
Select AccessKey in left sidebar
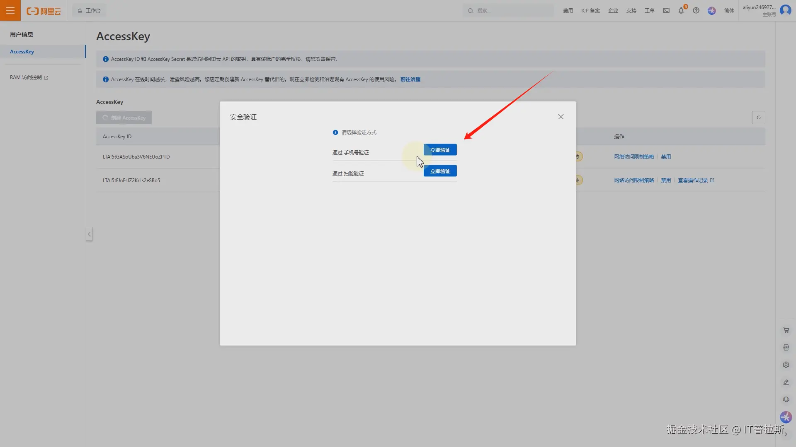pos(22,52)
